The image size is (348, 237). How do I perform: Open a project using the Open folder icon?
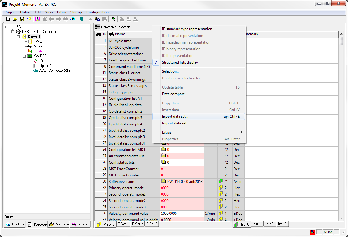click(15, 19)
